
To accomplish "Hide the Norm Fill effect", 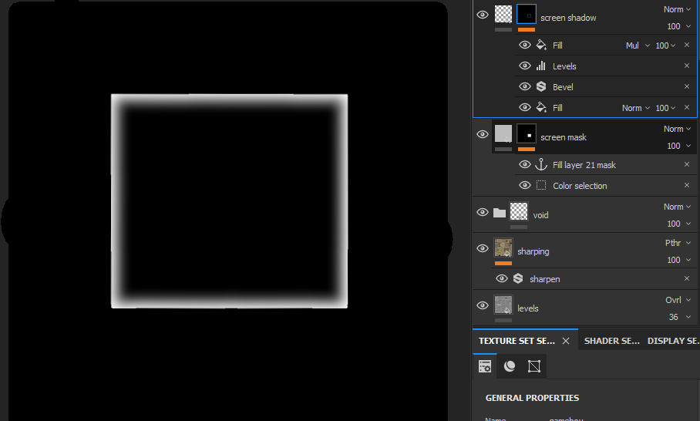I will click(524, 108).
